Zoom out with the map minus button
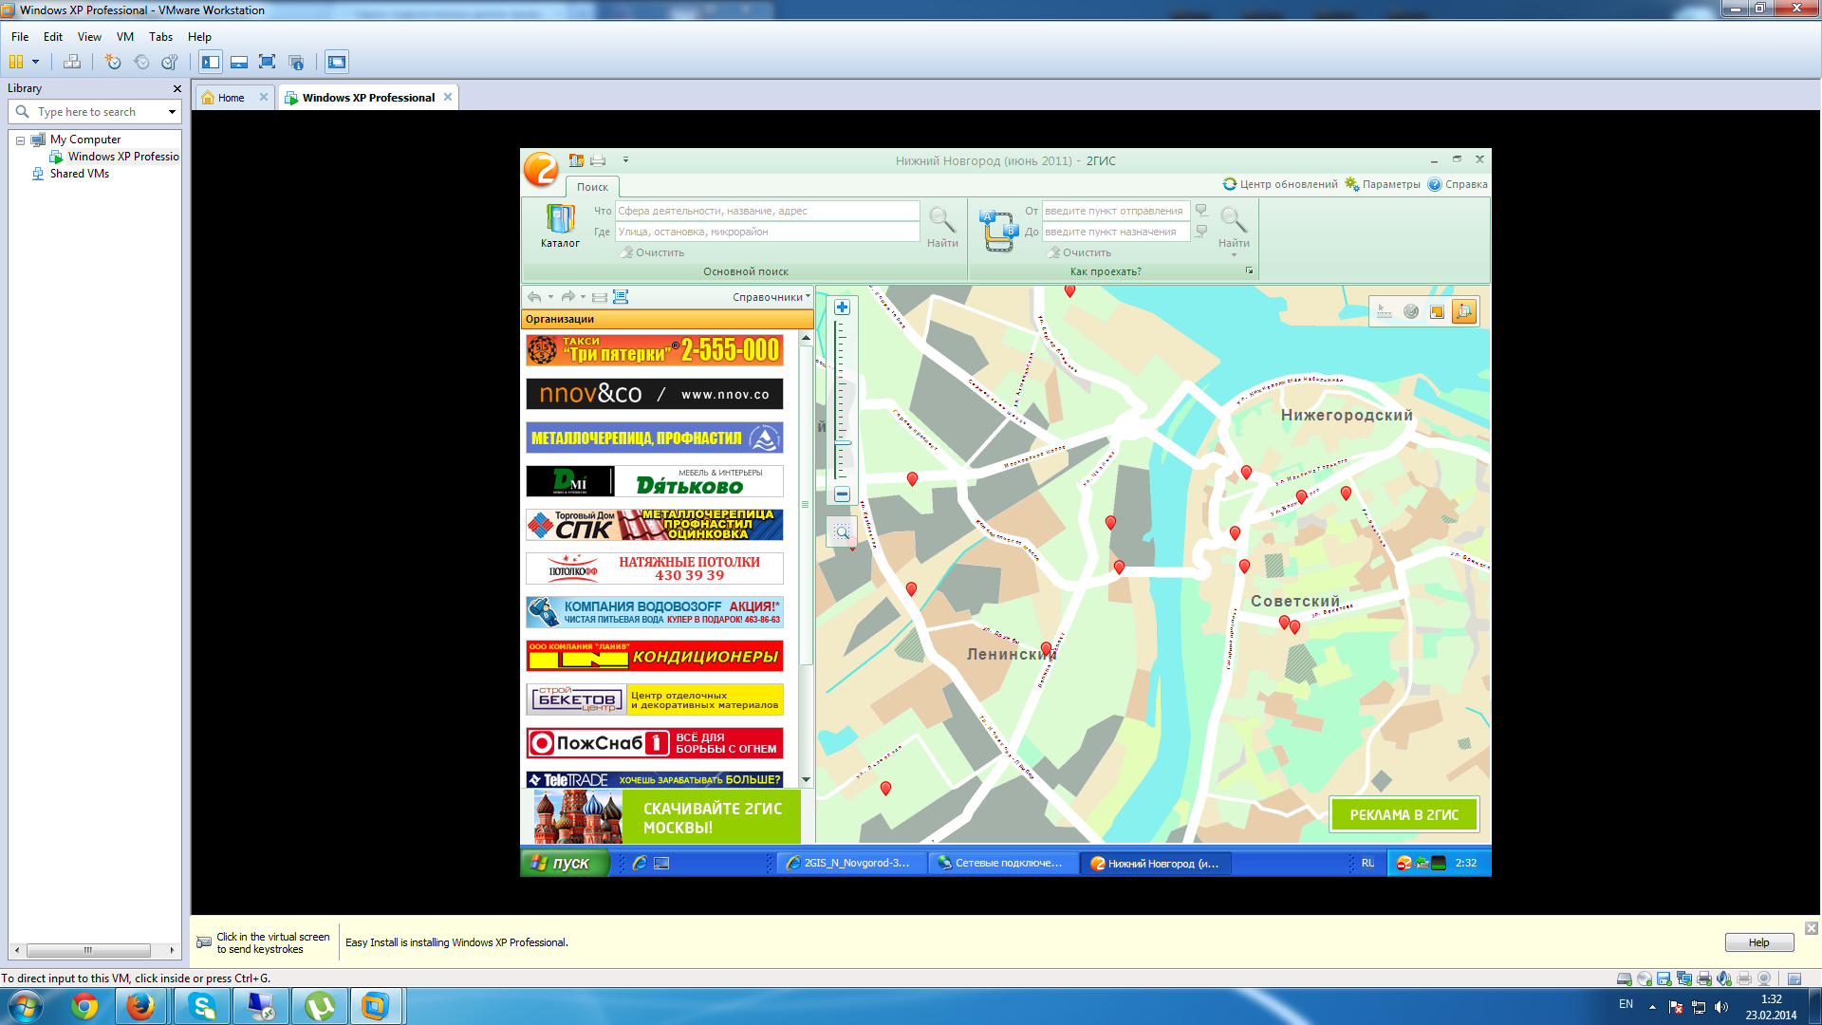Viewport: 1822px width, 1025px height. coord(842,494)
